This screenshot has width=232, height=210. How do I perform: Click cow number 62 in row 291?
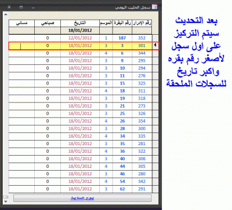tap(122, 189)
